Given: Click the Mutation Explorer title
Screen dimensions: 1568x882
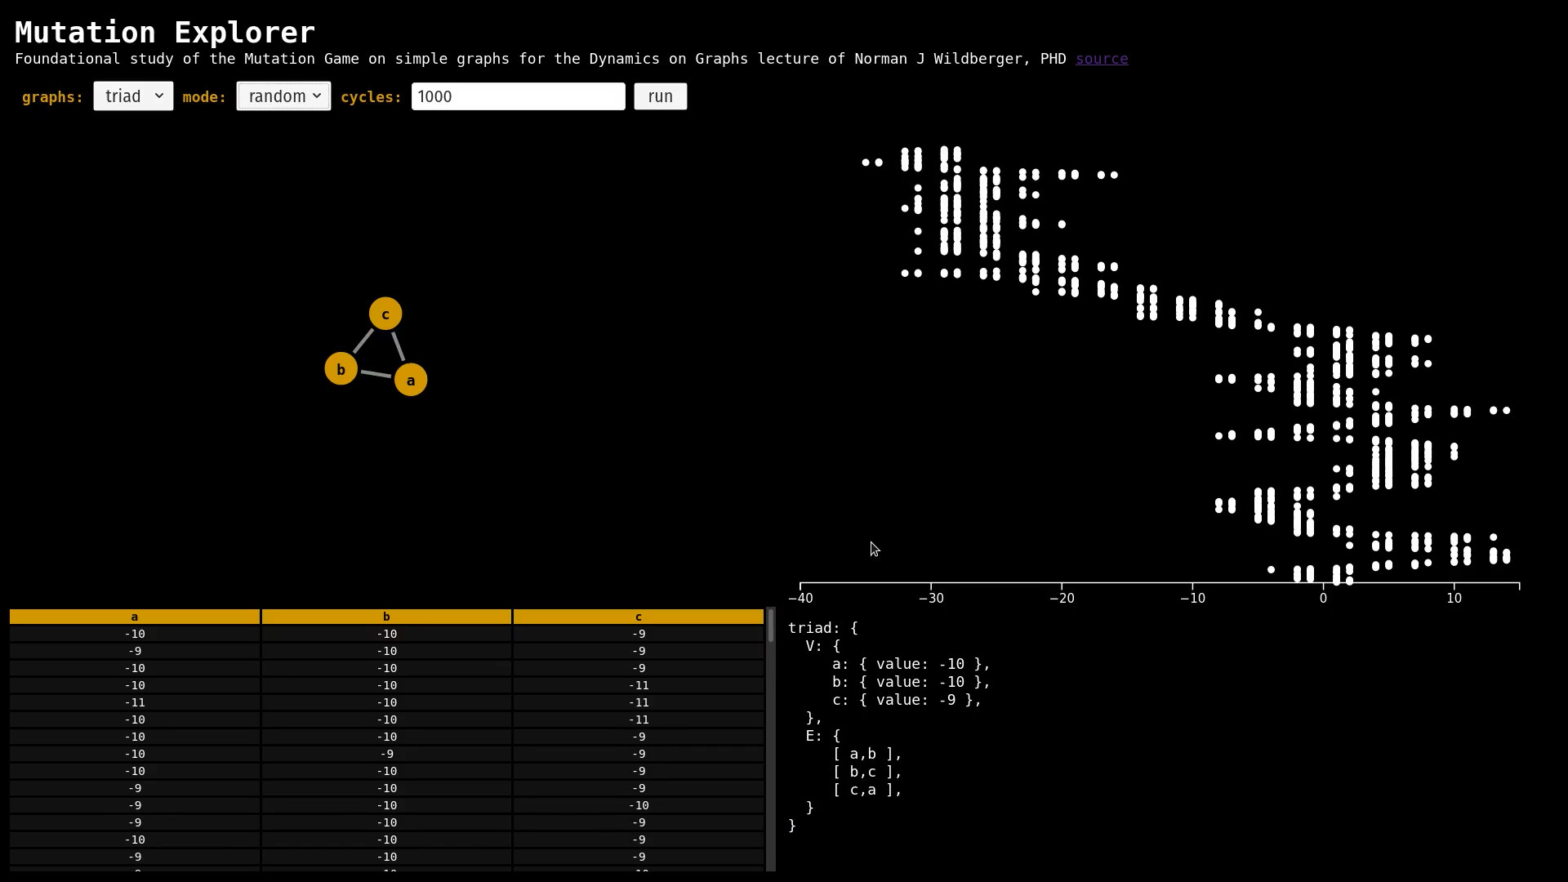Looking at the screenshot, I should tap(165, 32).
